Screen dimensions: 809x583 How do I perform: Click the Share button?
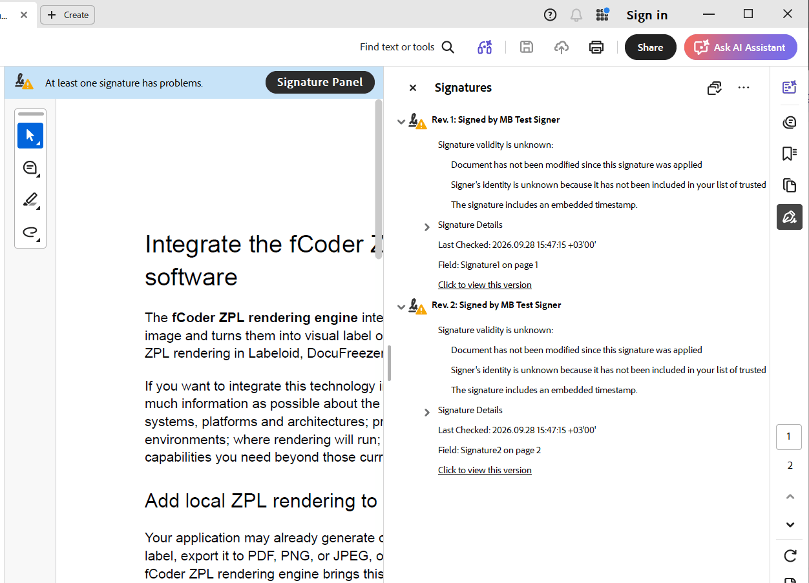pyautogui.click(x=650, y=47)
